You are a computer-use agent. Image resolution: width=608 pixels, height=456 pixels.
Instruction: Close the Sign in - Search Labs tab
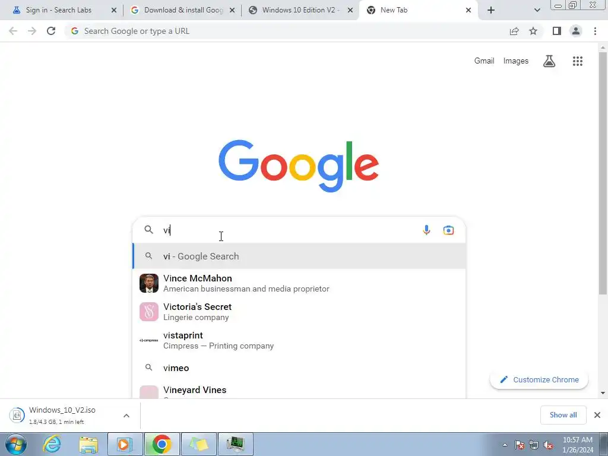114,10
